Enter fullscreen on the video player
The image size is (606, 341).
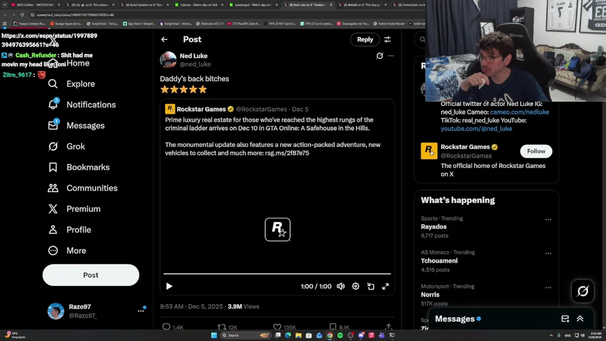coord(385,286)
